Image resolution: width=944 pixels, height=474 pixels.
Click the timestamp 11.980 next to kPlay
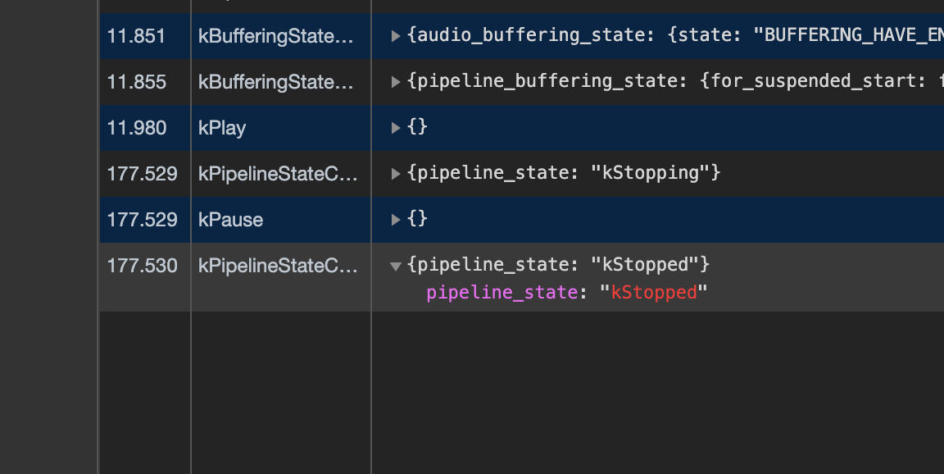tap(134, 127)
